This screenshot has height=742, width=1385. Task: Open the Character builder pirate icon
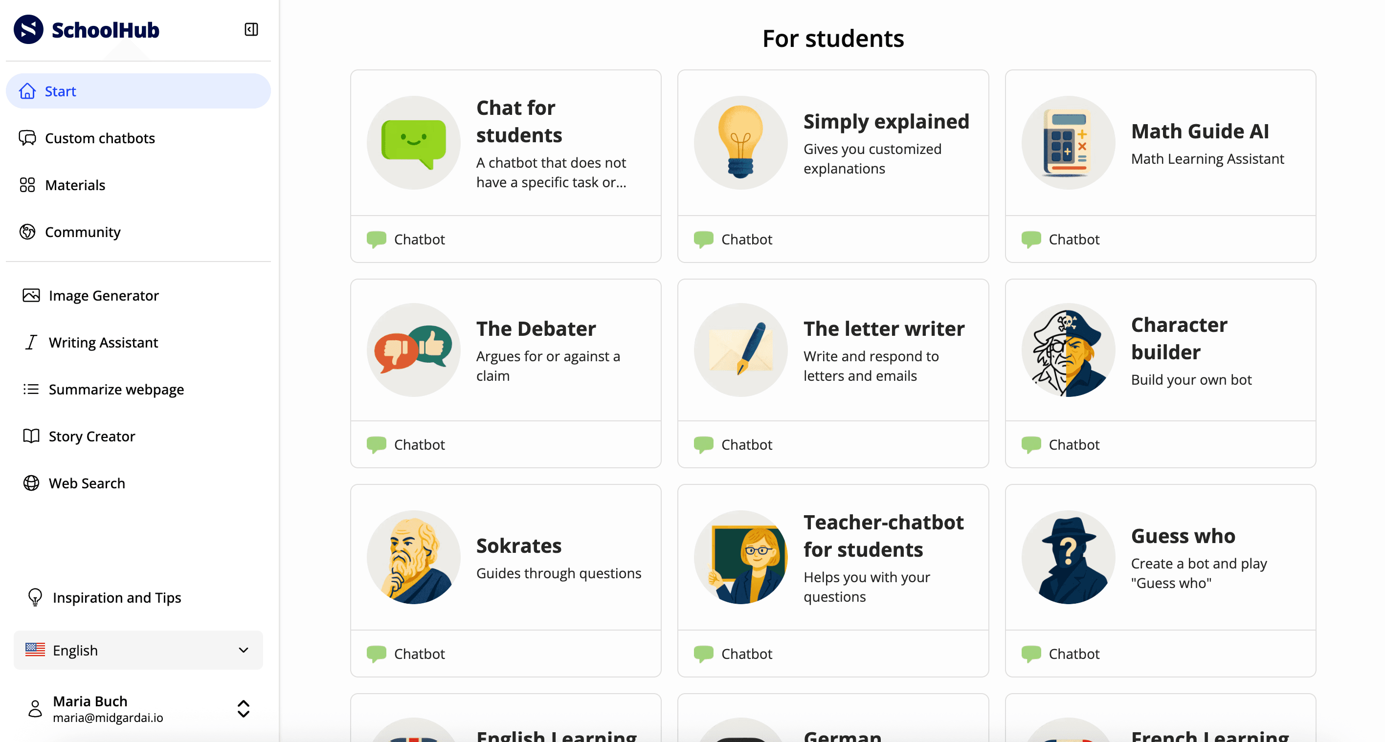1068,350
